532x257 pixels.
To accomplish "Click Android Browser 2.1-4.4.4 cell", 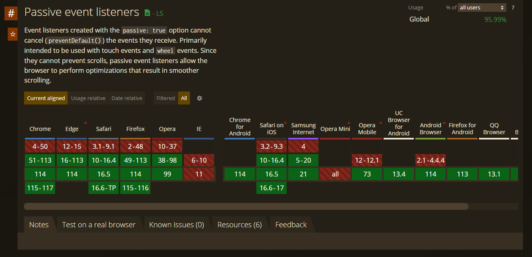I will 430,160.
